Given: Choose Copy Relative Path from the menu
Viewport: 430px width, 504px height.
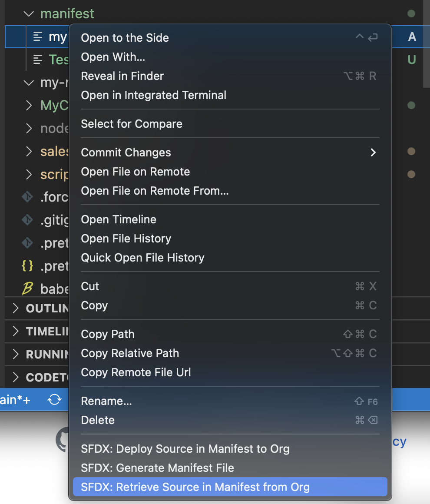Looking at the screenshot, I should [x=130, y=353].
